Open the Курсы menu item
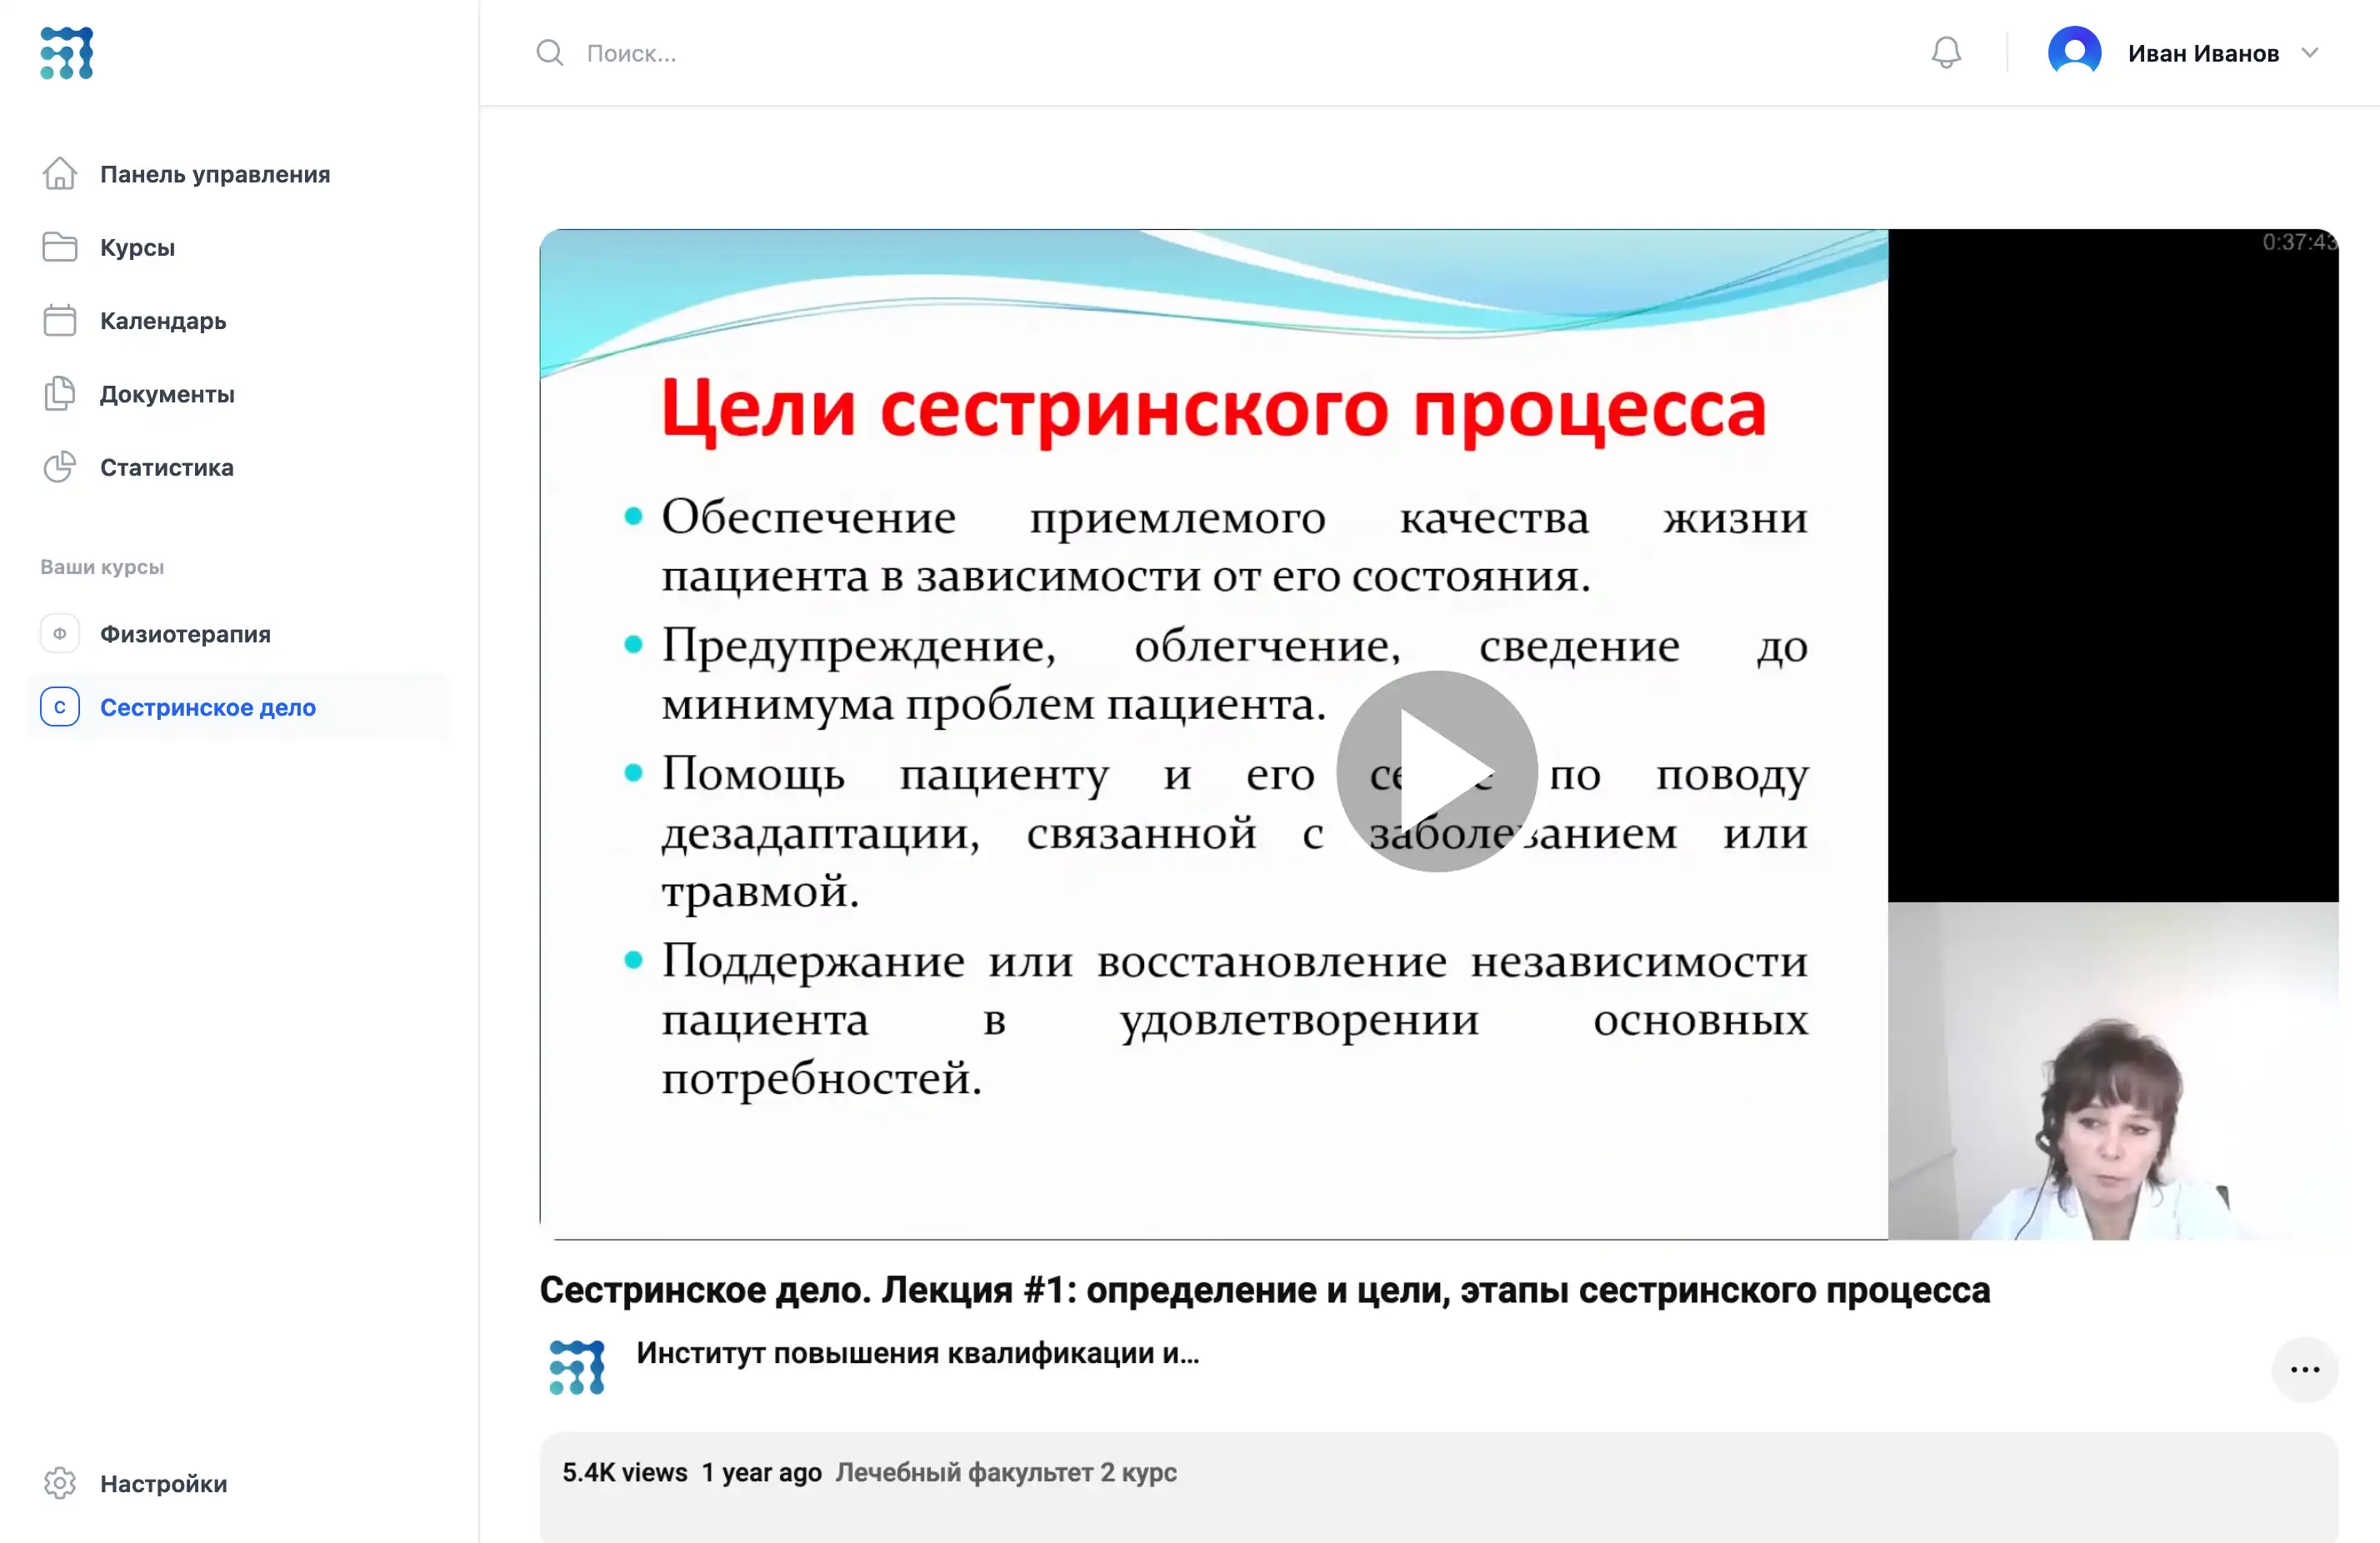The width and height of the screenshot is (2380, 1543). (137, 247)
